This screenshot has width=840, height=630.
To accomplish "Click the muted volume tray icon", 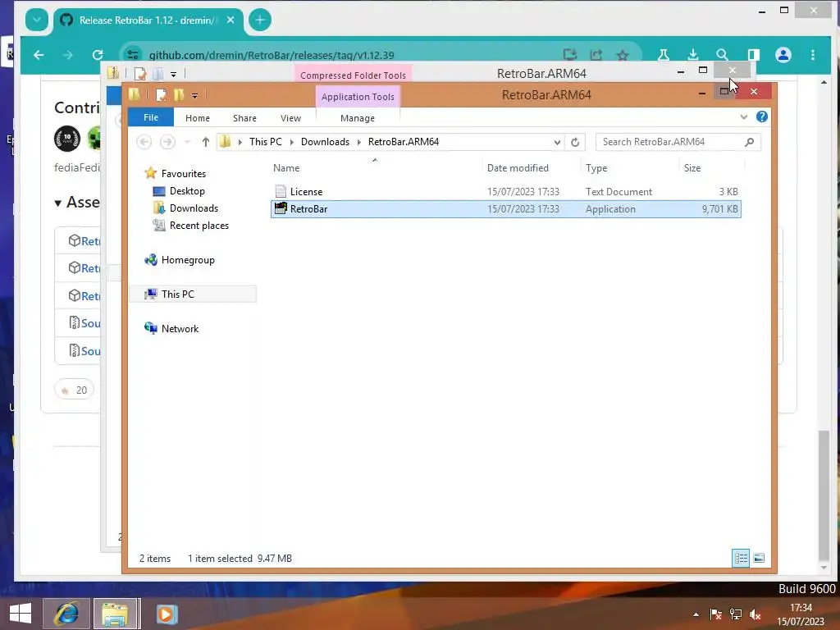I will click(756, 614).
